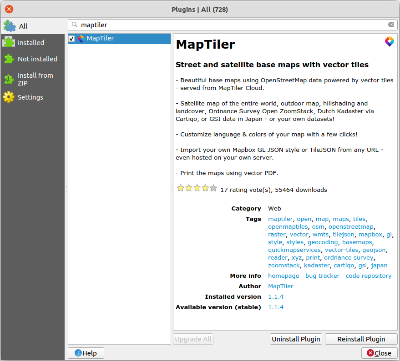400x361 pixels.
Task: Uncheck the MapTiler plugin checkbox
Action: [72, 39]
